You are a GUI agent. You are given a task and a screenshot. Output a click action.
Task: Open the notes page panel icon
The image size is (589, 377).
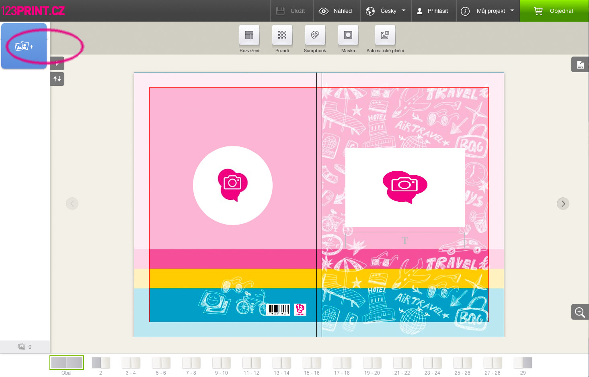click(580, 65)
